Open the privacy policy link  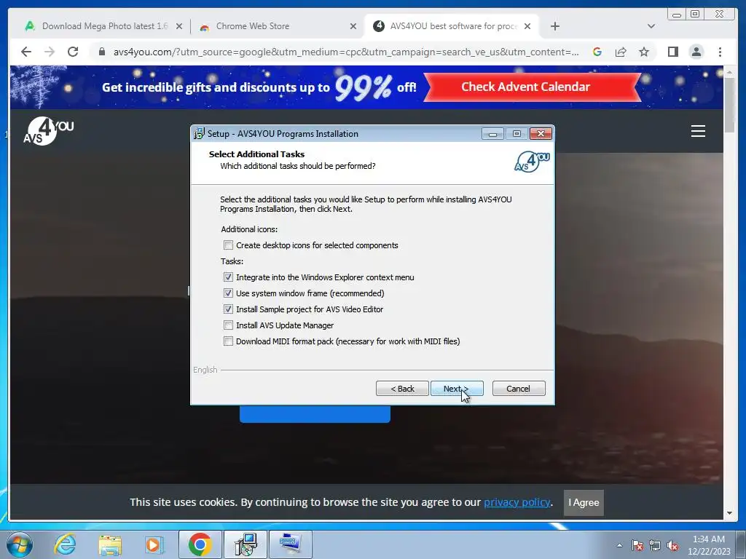pos(517,502)
